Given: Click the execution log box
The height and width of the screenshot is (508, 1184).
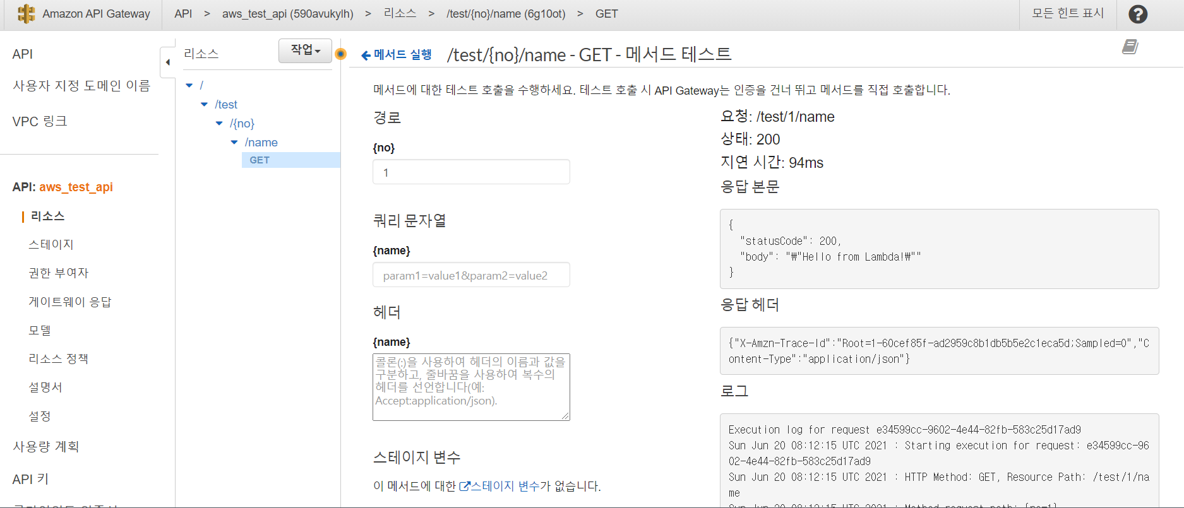Looking at the screenshot, I should pyautogui.click(x=939, y=461).
